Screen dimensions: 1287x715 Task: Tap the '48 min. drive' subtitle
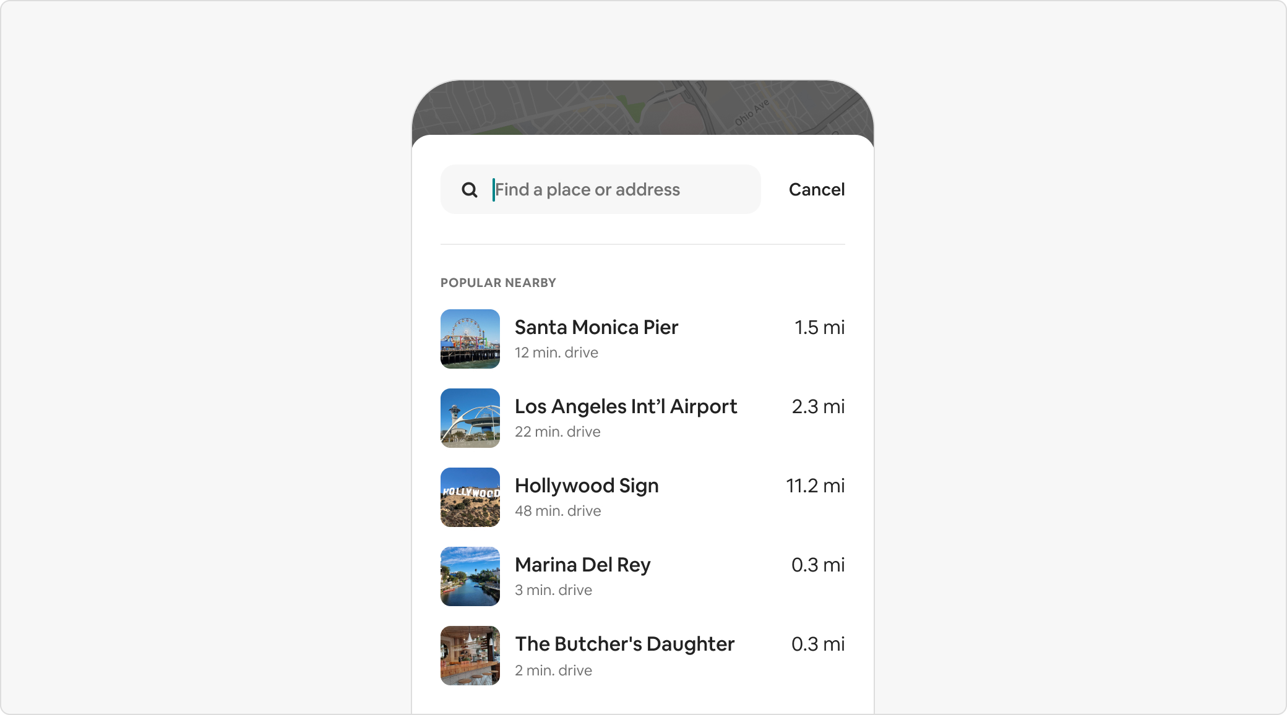point(557,511)
